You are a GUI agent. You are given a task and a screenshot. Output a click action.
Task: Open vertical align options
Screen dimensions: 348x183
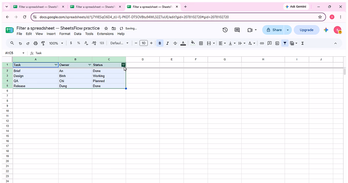(232, 43)
